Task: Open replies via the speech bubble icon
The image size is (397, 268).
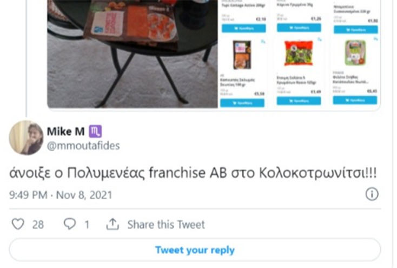Action: 70,224
